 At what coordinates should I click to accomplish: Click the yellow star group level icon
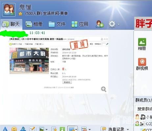pos(20,14)
